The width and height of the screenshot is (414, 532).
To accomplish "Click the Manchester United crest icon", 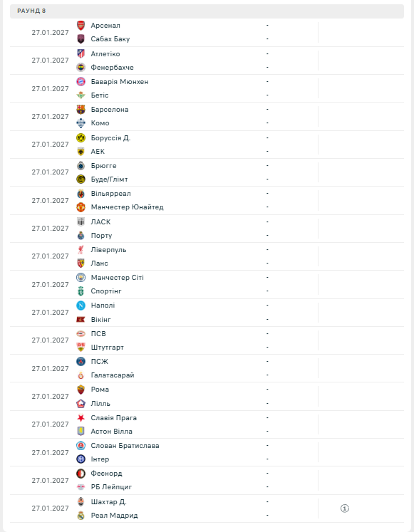I will click(81, 207).
